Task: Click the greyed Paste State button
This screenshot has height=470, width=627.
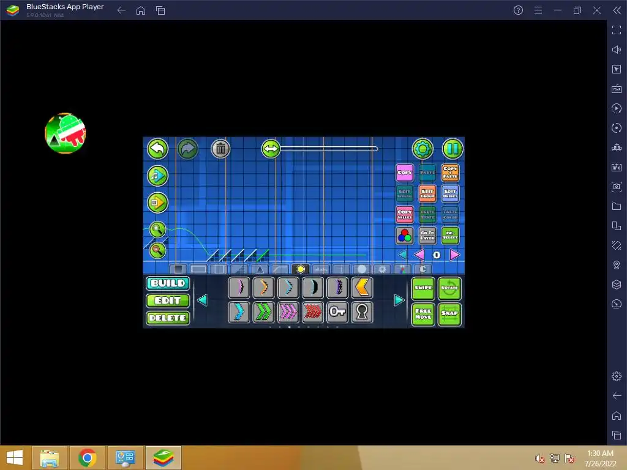Action: [427, 215]
